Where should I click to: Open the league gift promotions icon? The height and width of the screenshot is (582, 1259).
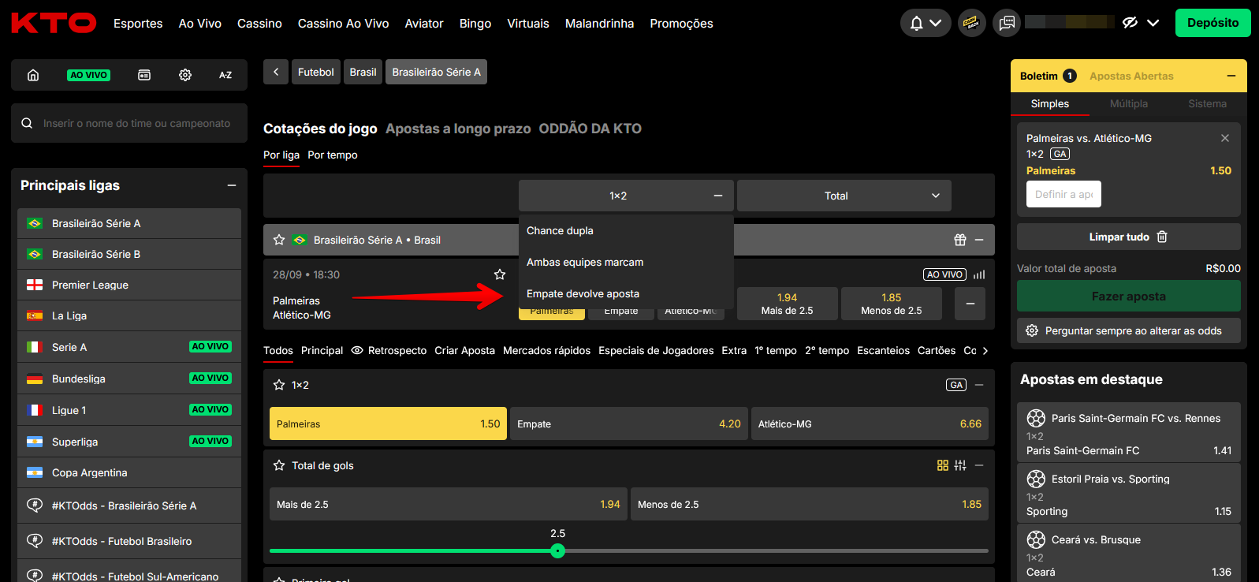pyautogui.click(x=959, y=240)
